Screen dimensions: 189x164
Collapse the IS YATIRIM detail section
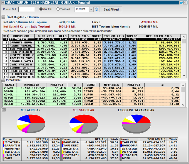click(x=3, y=80)
